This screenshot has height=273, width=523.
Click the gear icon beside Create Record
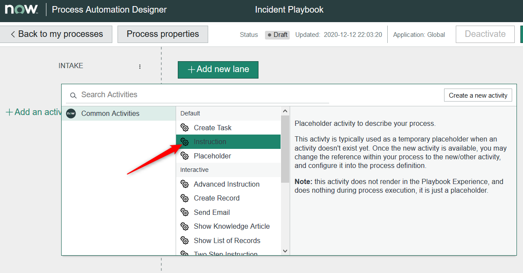click(x=186, y=198)
